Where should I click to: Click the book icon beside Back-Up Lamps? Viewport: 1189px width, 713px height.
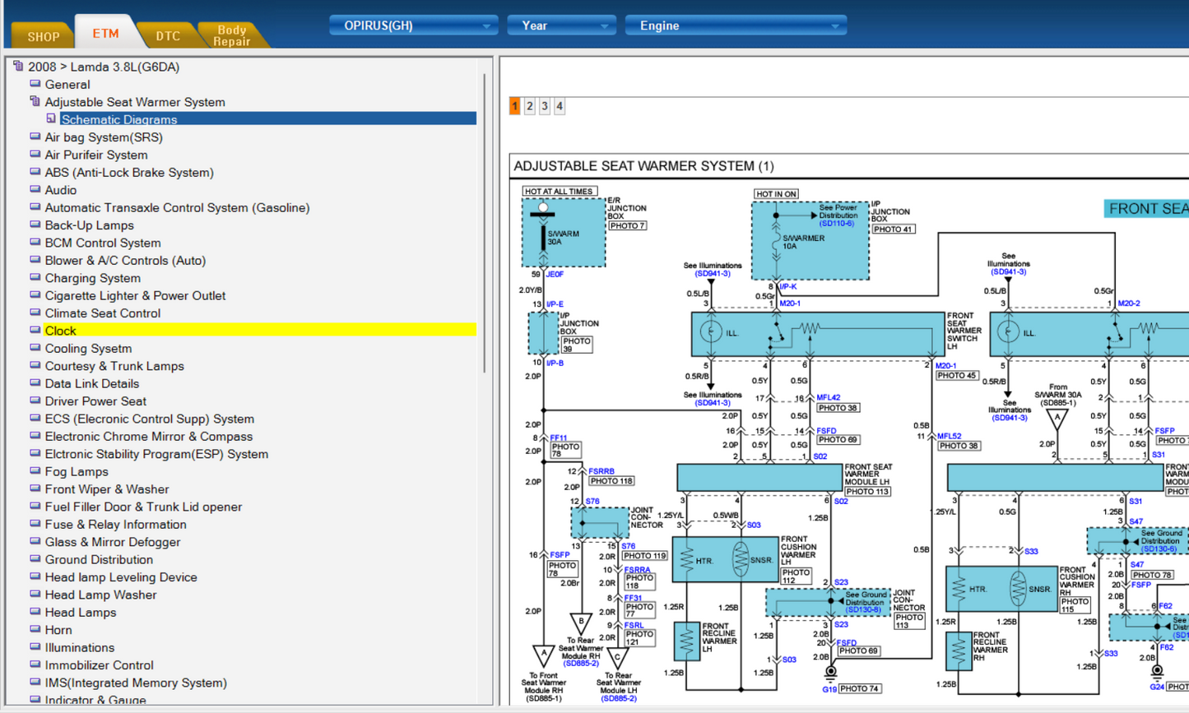pos(35,225)
